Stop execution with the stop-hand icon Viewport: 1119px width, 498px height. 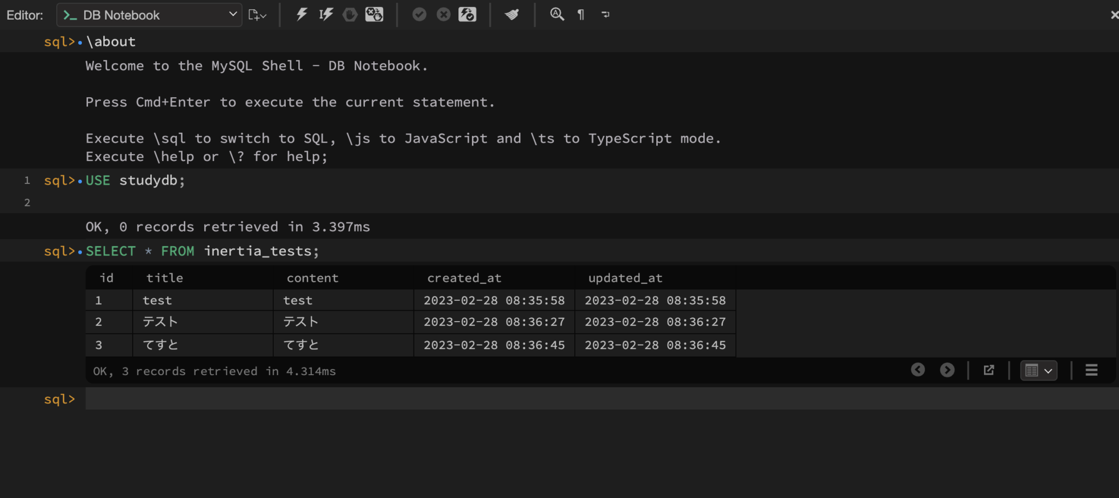[350, 15]
